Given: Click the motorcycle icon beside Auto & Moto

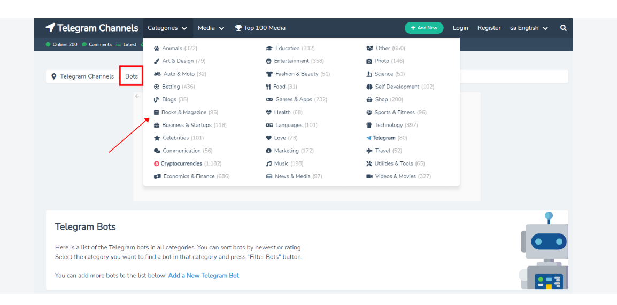Looking at the screenshot, I should click(x=157, y=74).
